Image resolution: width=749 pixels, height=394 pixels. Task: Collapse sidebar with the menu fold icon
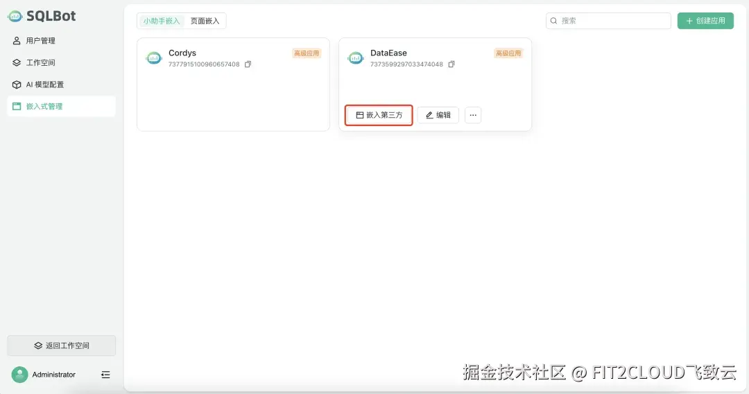[x=105, y=375]
